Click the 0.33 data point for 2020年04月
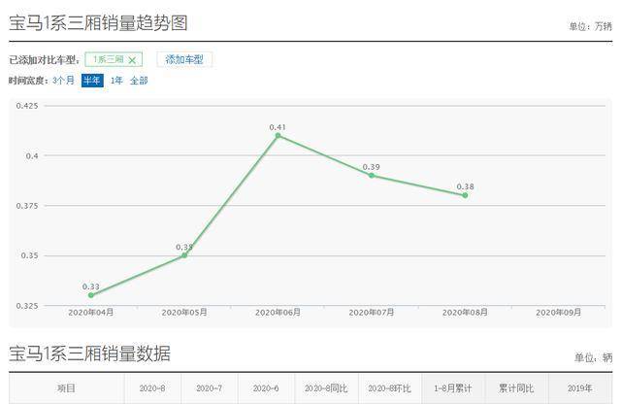This screenshot has width=621, height=404. click(x=91, y=295)
